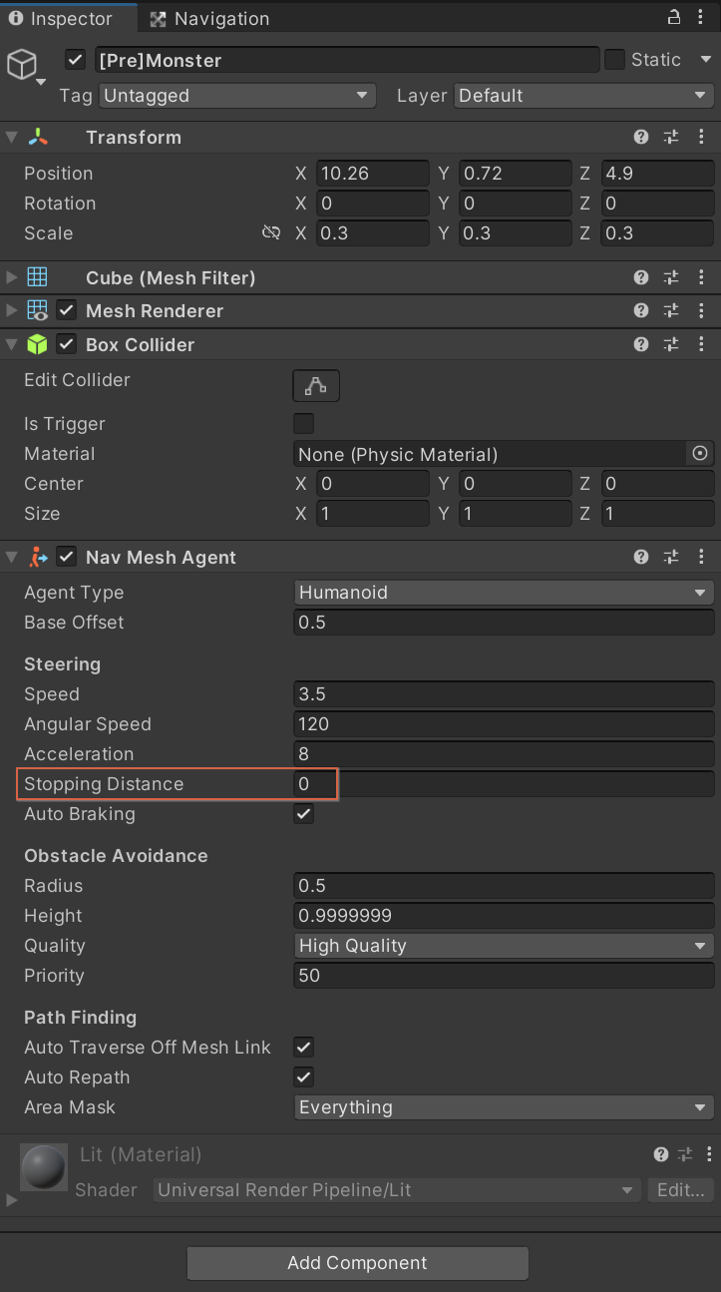Uncheck Auto Braking
The image size is (721, 1292).
(304, 814)
